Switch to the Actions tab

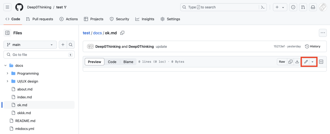pyautogui.click(x=69, y=19)
